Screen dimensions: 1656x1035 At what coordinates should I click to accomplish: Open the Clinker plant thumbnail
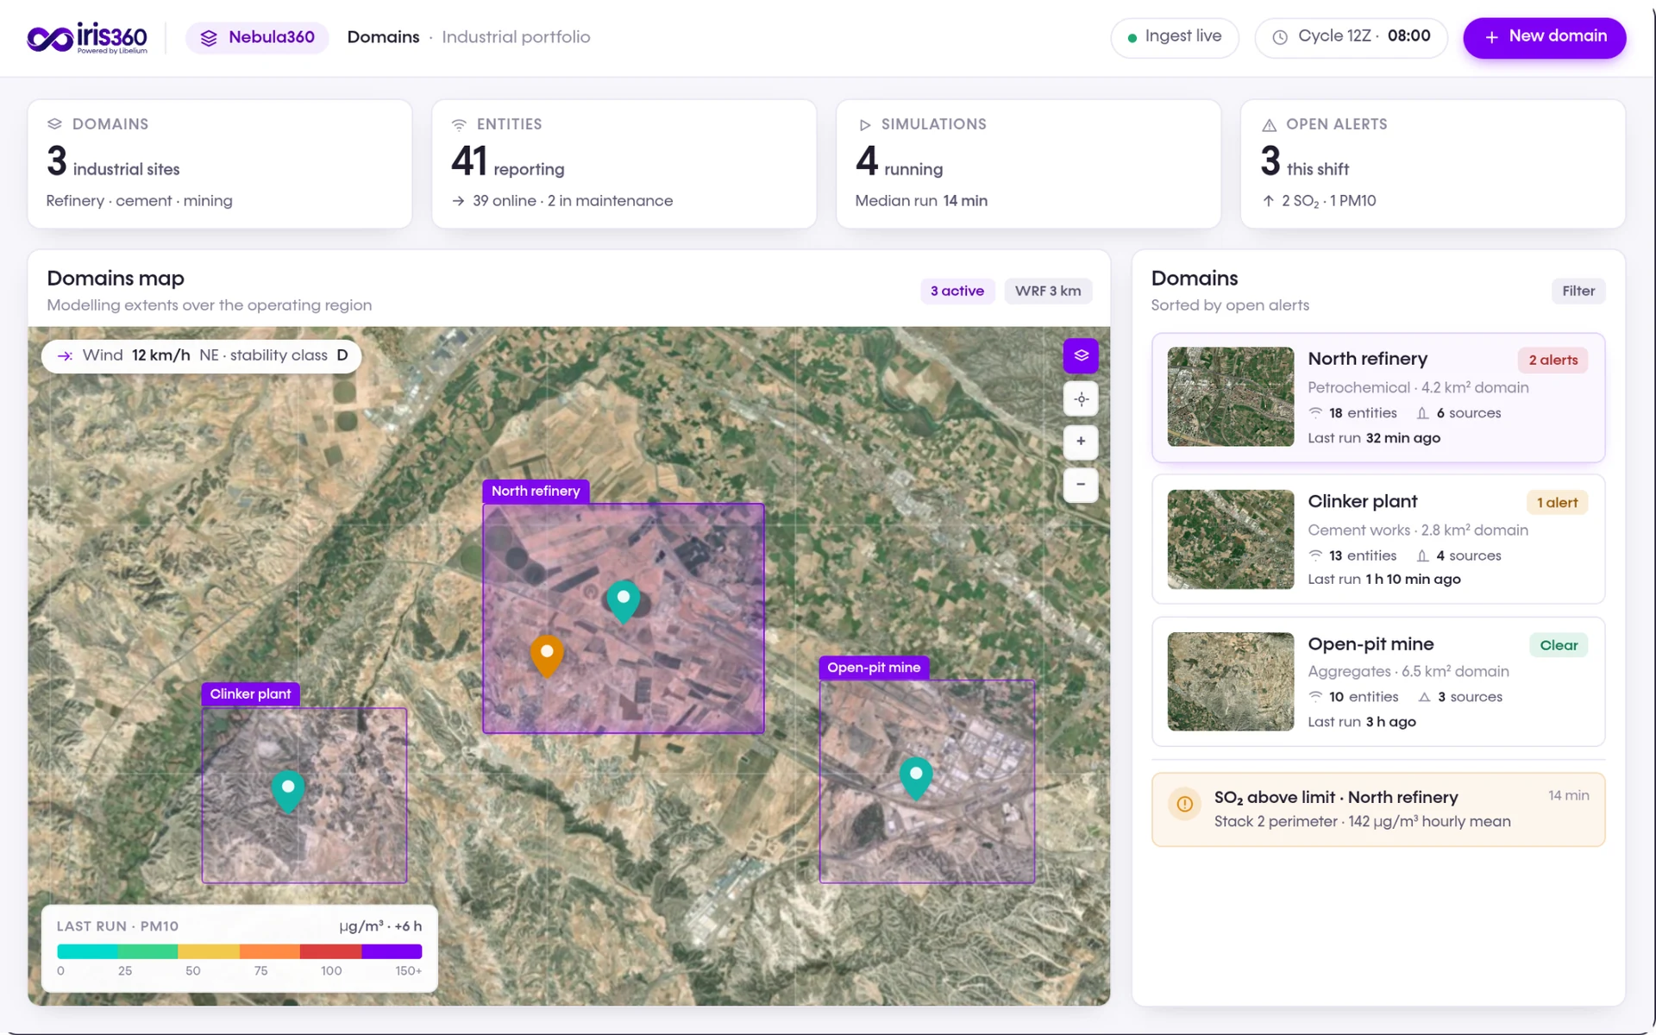1230,540
